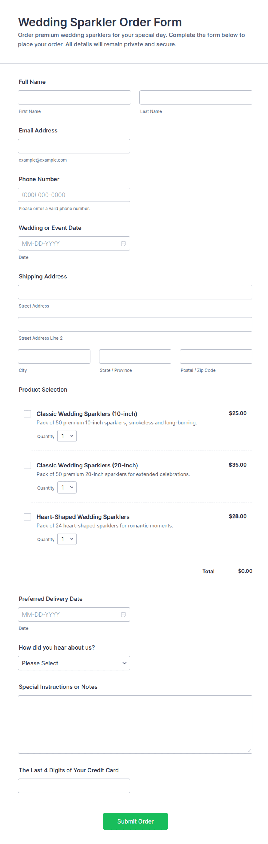Focus the First Name field
The height and width of the screenshot is (844, 268).
[74, 97]
